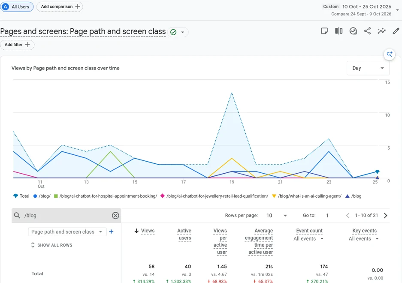Click the Total views value 58
Viewport: 402px width, 283px height.
click(x=151, y=267)
